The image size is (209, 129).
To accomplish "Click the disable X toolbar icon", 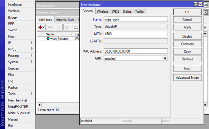I will point(67,27).
